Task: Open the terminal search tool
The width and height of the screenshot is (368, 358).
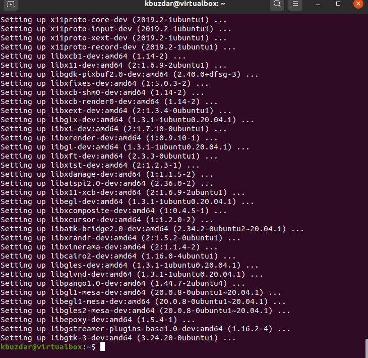Action: 277,4
